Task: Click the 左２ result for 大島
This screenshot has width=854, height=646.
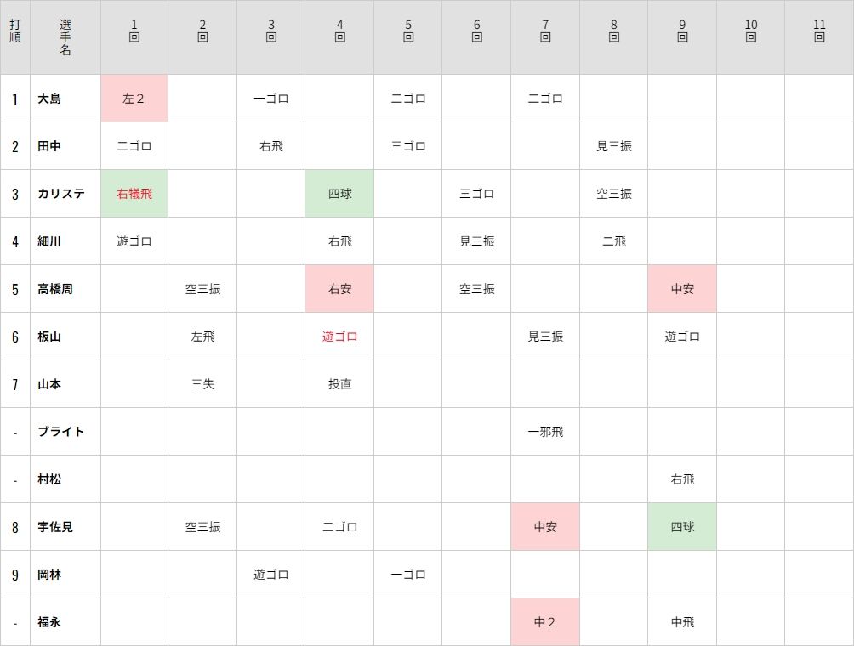Action: pyautogui.click(x=134, y=99)
